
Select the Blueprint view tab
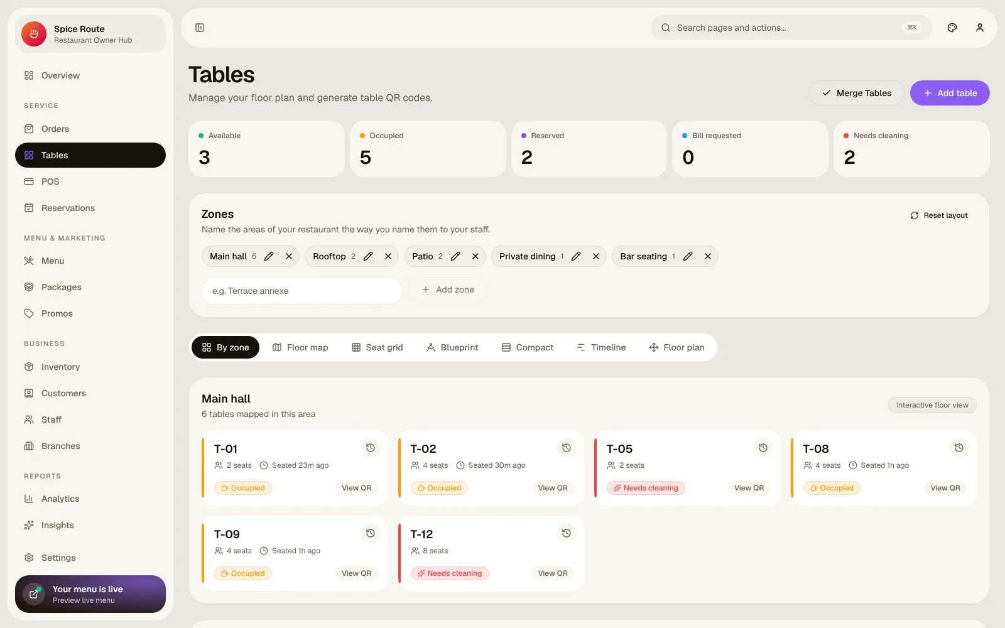point(452,347)
